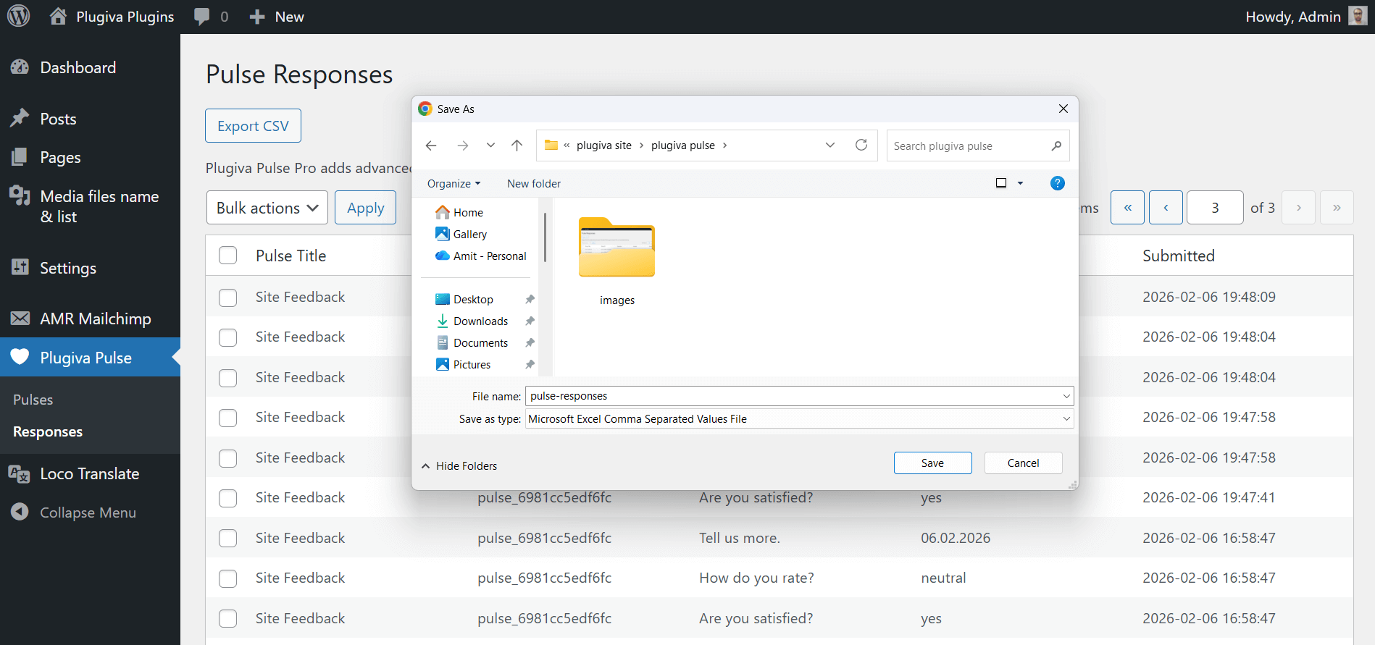Click the Back arrow in Save As

pos(431,146)
